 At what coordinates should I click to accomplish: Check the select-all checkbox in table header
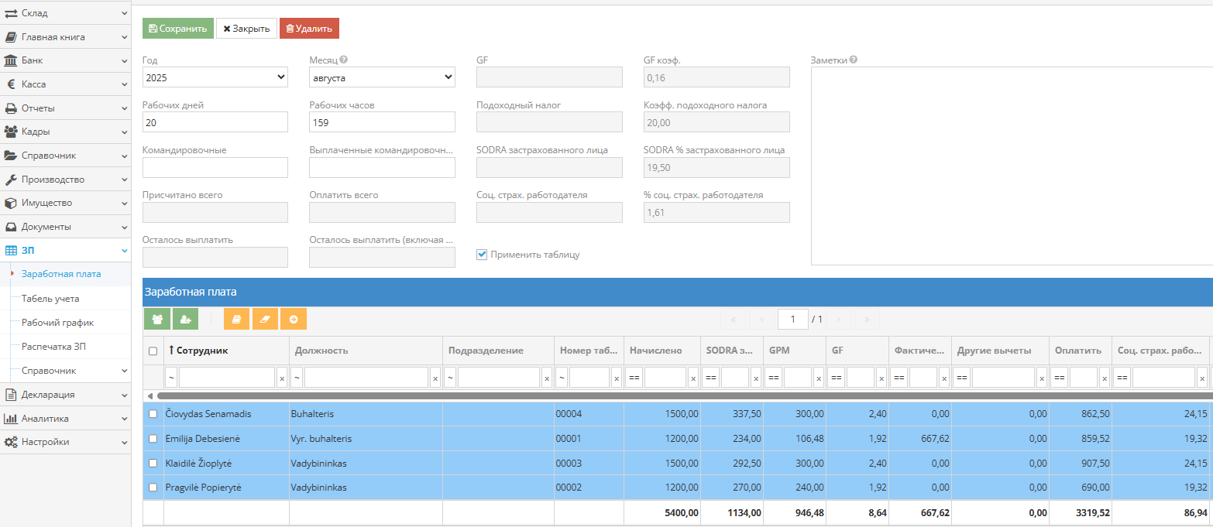pyautogui.click(x=153, y=351)
